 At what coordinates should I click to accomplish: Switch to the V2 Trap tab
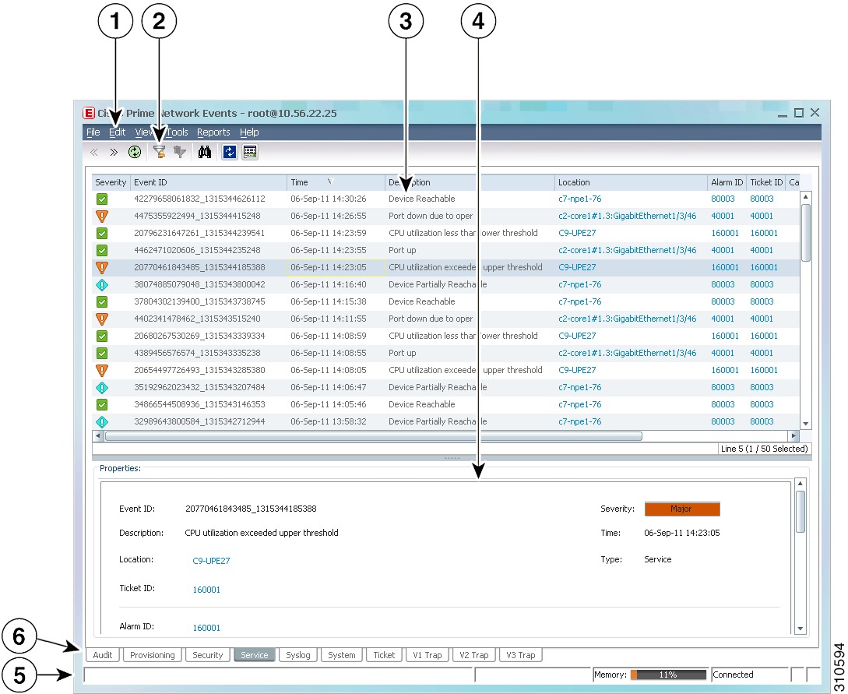(473, 655)
